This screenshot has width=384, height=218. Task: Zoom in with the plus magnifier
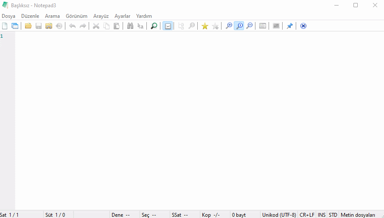tap(229, 26)
